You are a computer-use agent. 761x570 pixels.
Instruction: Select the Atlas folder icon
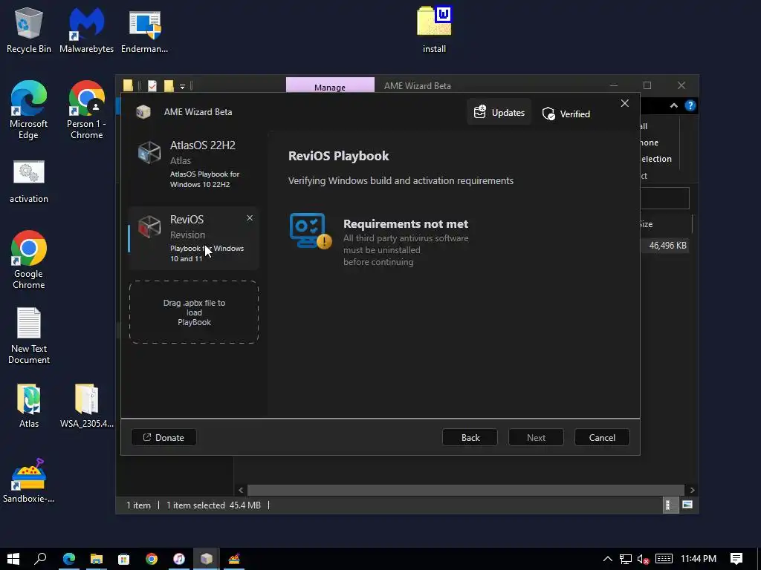29,406
